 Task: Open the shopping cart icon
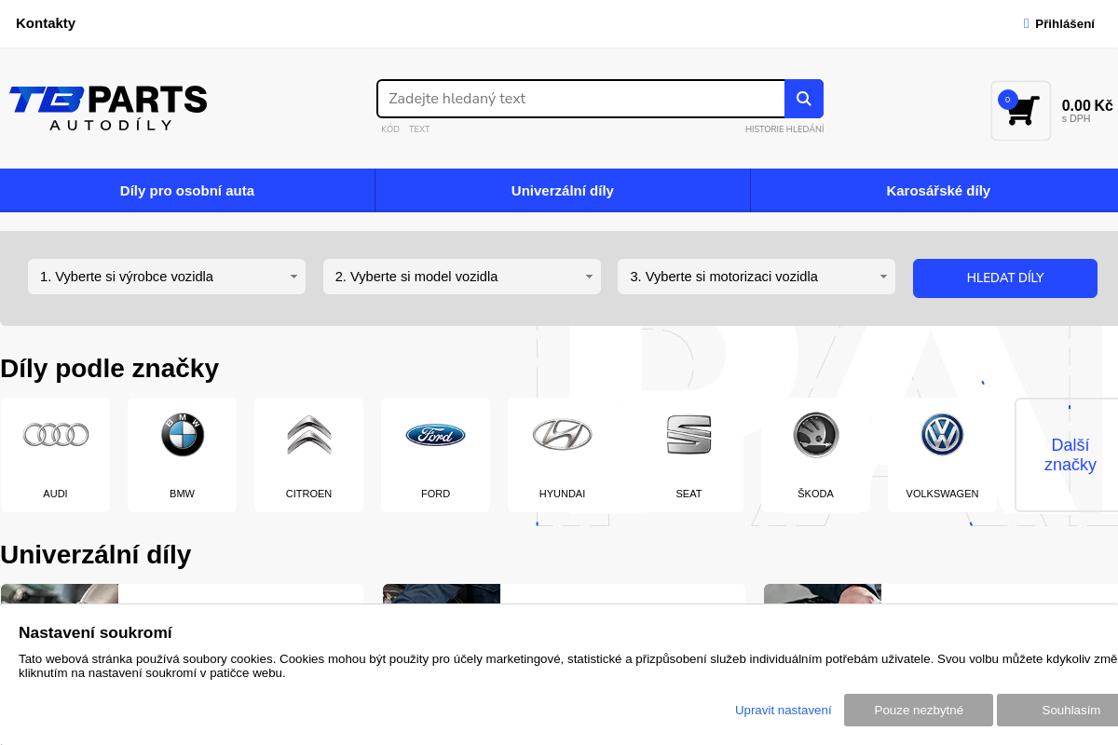coord(1021,111)
